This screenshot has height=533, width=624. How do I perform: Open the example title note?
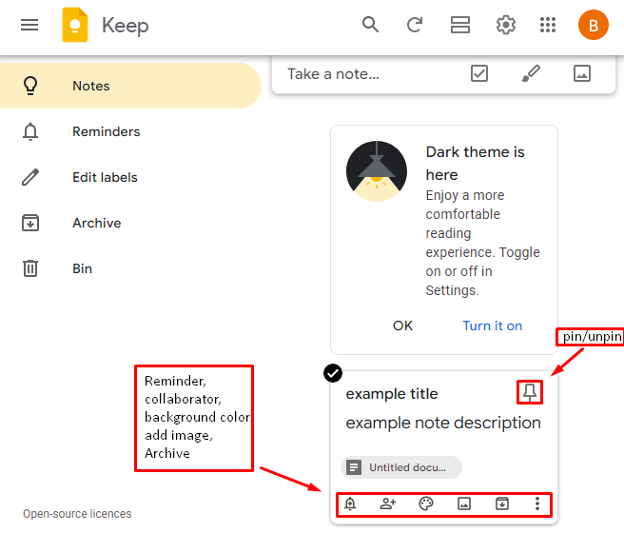click(392, 394)
